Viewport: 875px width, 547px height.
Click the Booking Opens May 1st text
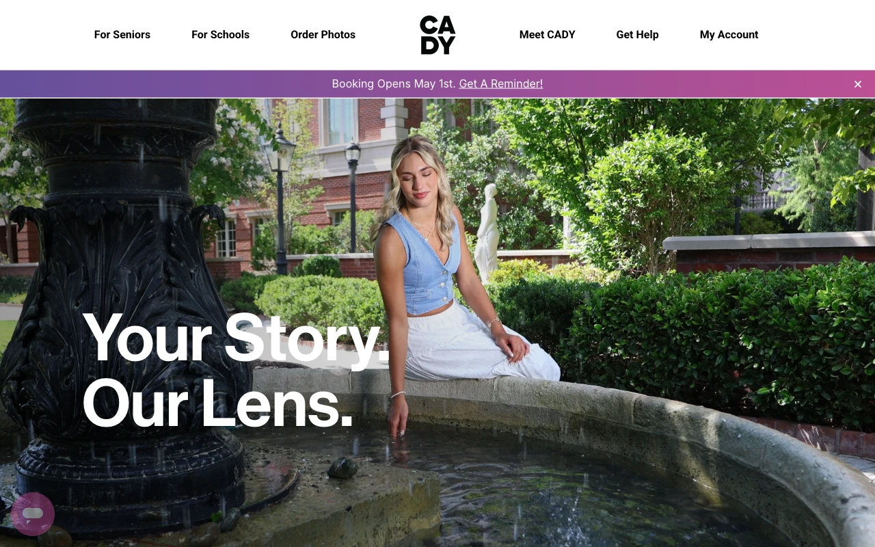(x=394, y=84)
